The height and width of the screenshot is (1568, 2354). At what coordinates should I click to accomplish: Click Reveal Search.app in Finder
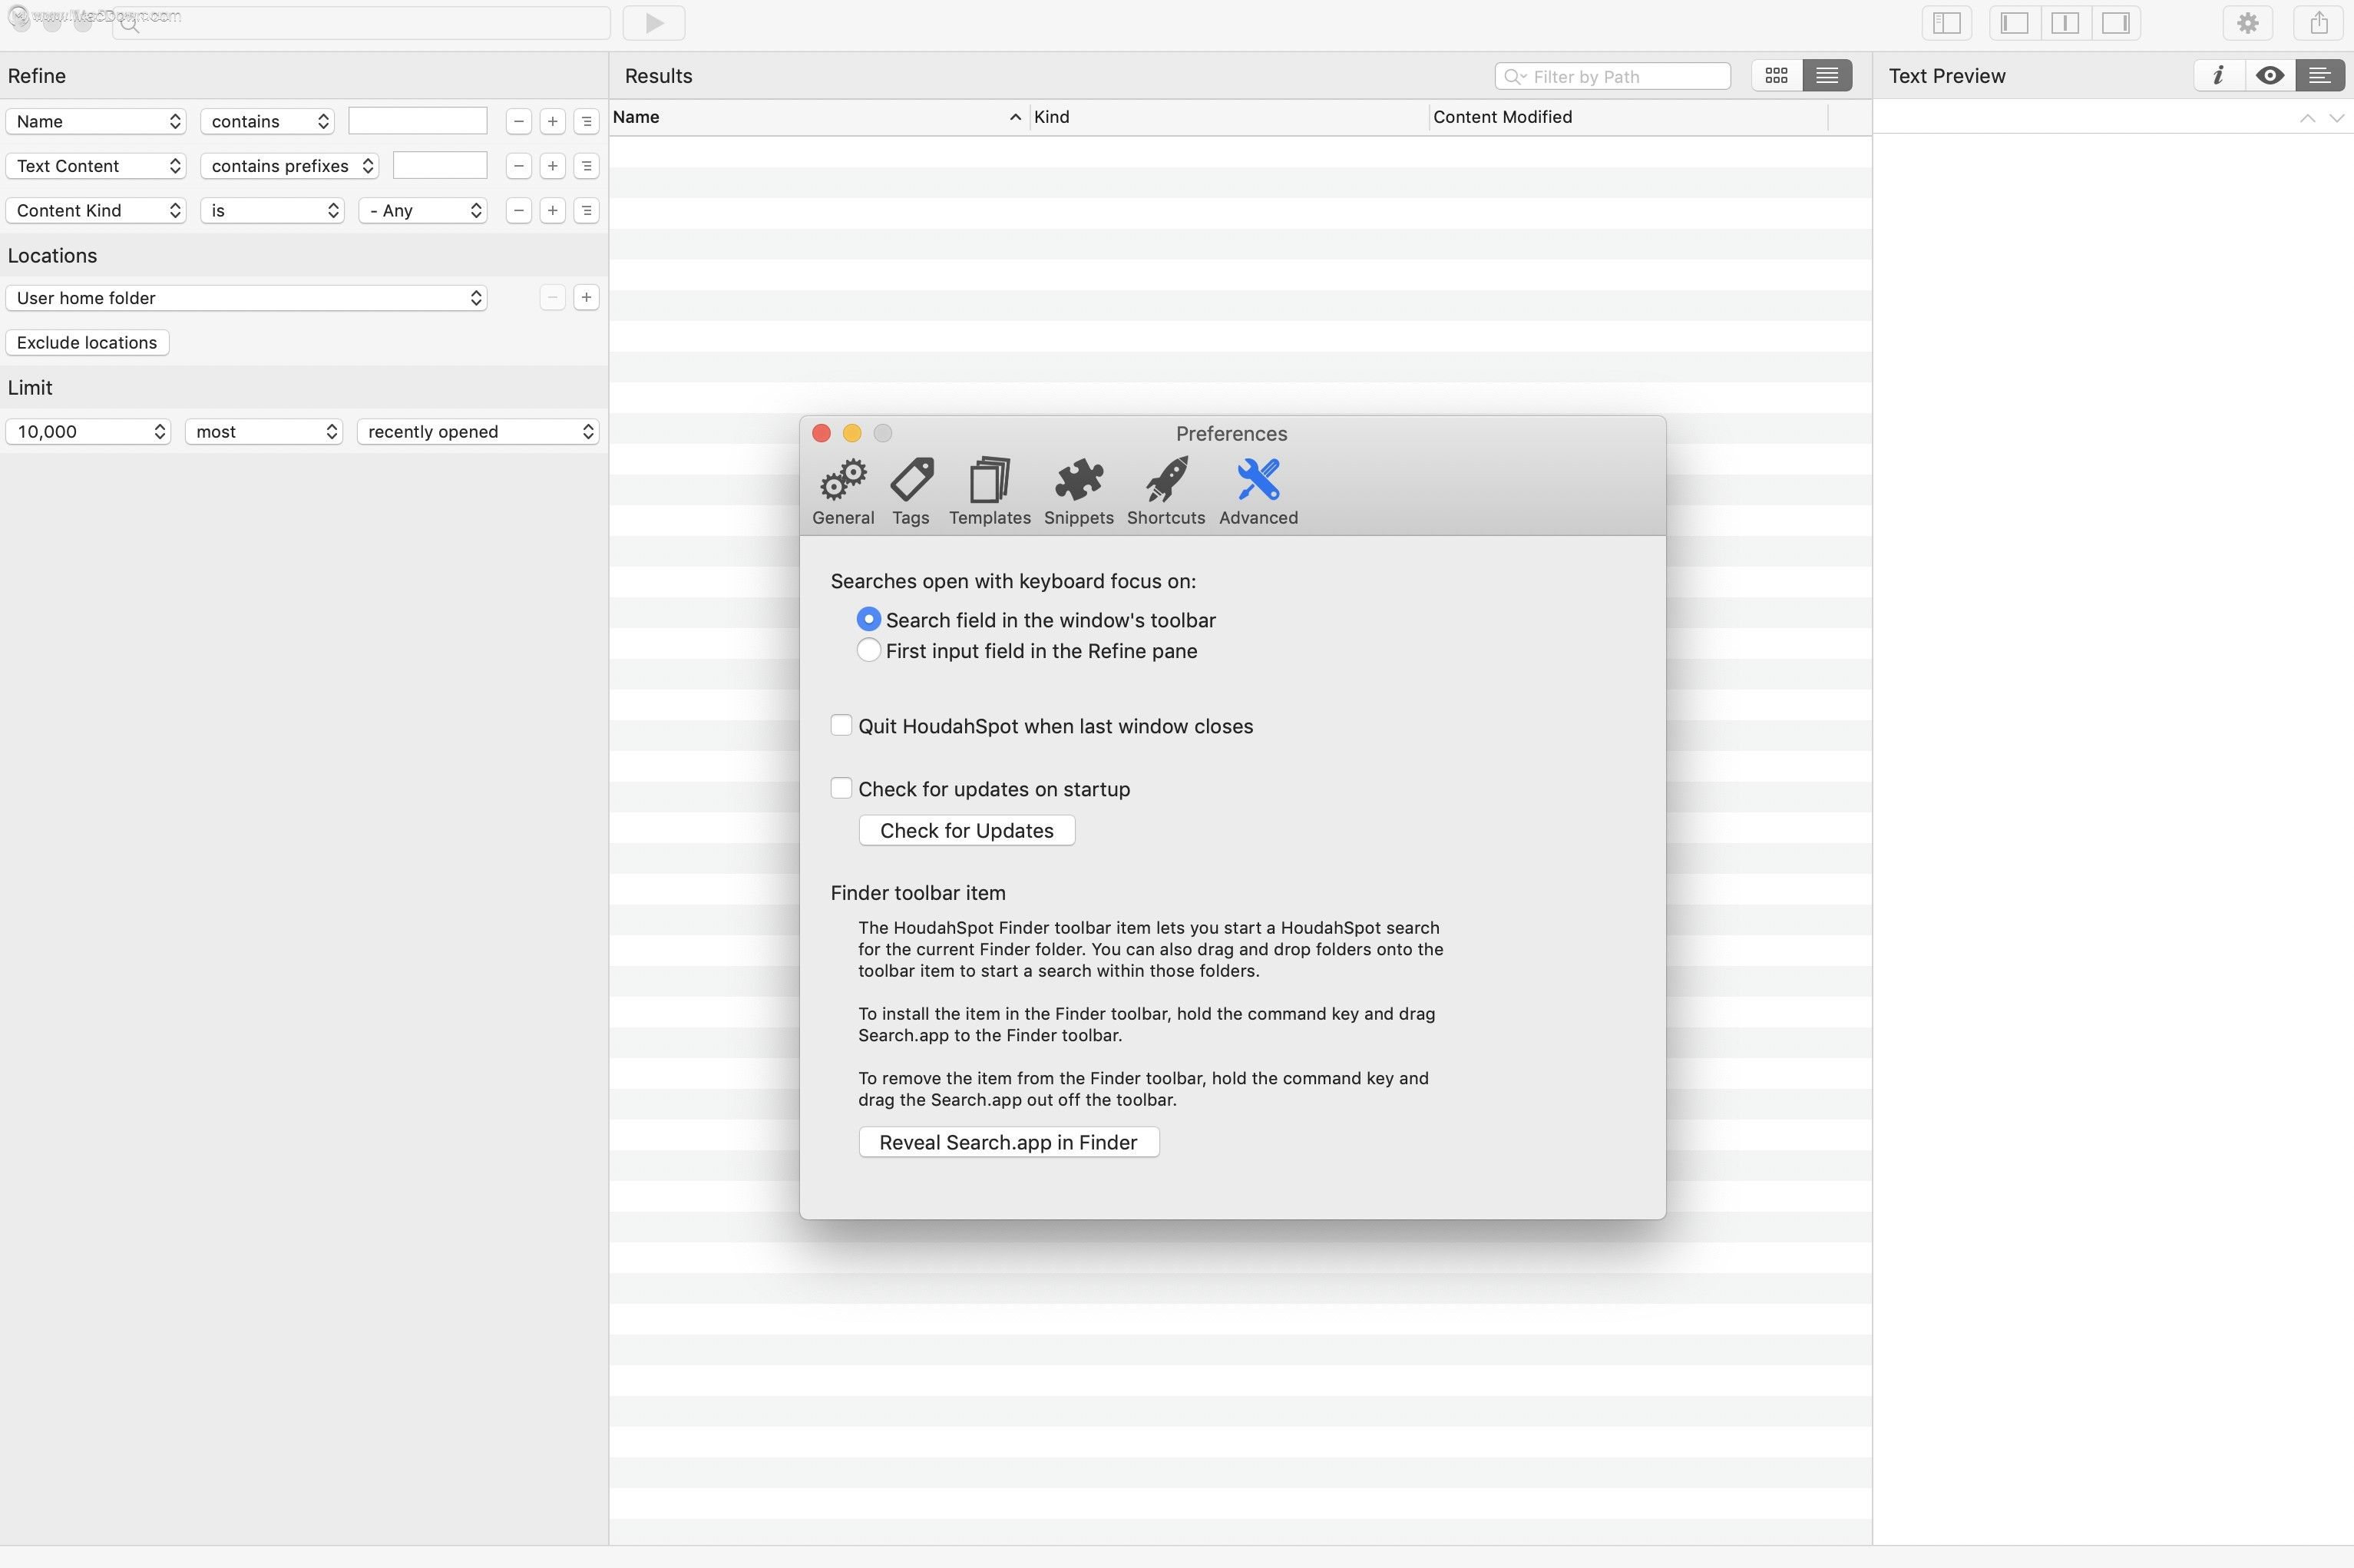pyautogui.click(x=1009, y=1143)
